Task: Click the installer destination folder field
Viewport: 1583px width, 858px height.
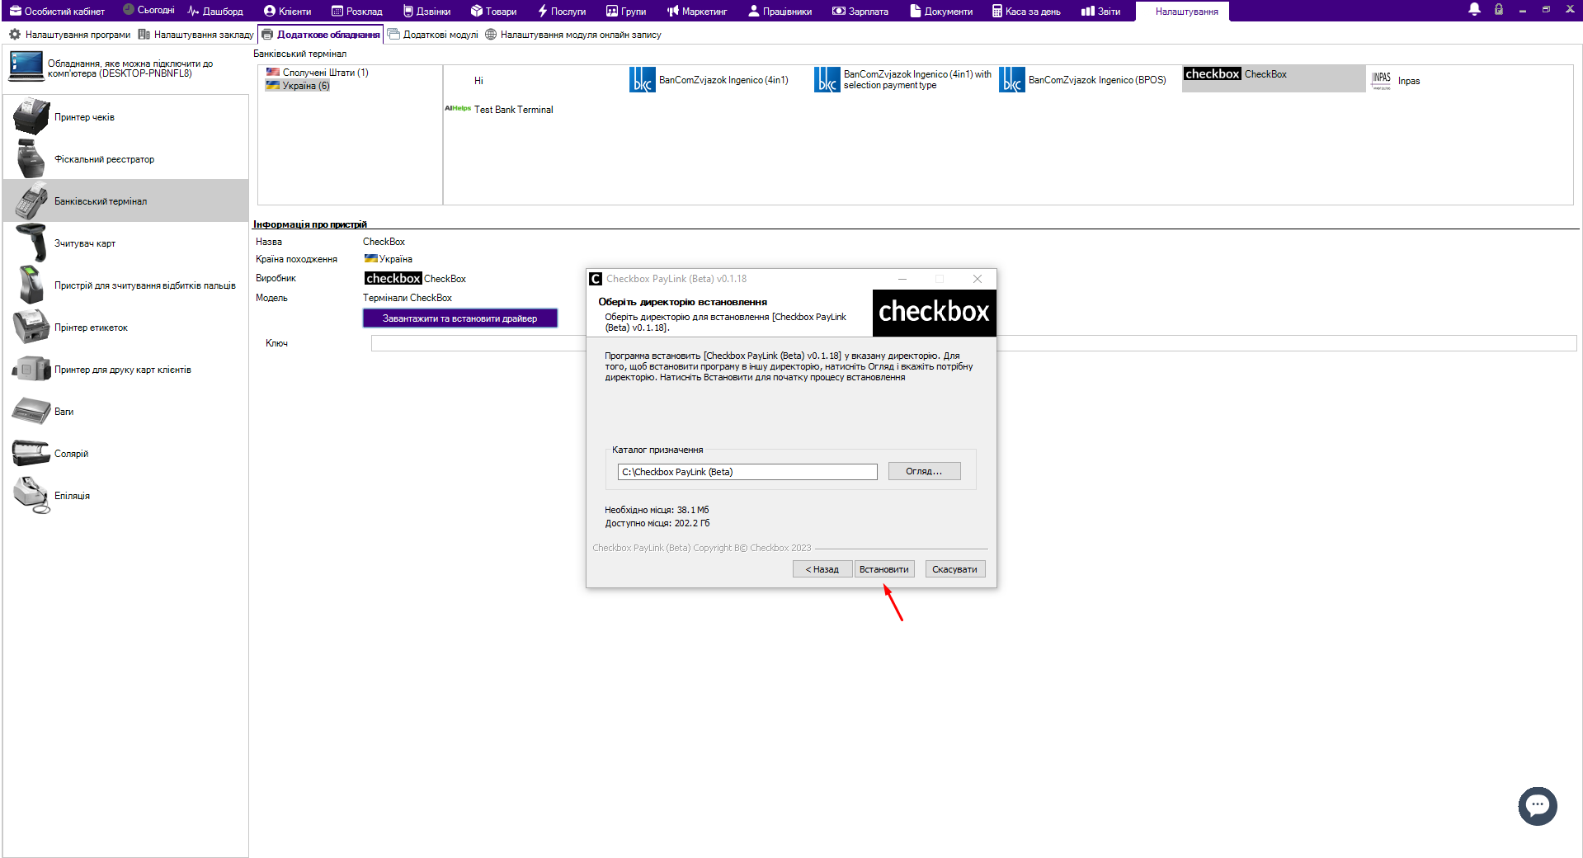Action: click(x=747, y=472)
